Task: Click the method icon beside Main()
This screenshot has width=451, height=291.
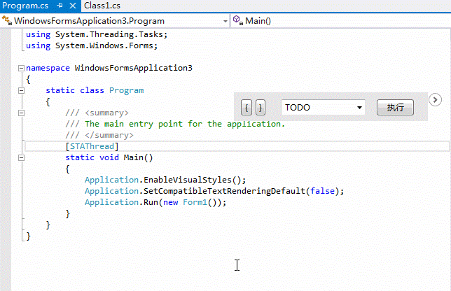Action: (238, 20)
